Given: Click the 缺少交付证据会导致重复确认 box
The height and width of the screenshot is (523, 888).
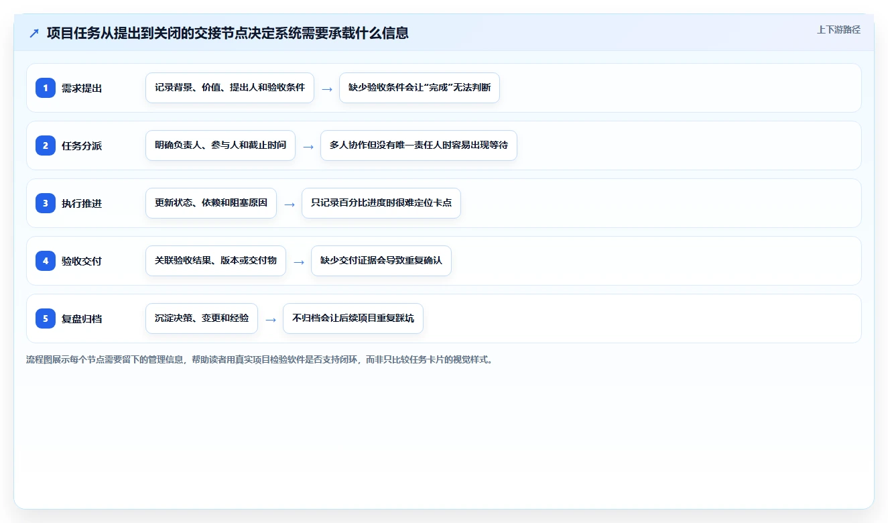Looking at the screenshot, I should [x=381, y=261].
